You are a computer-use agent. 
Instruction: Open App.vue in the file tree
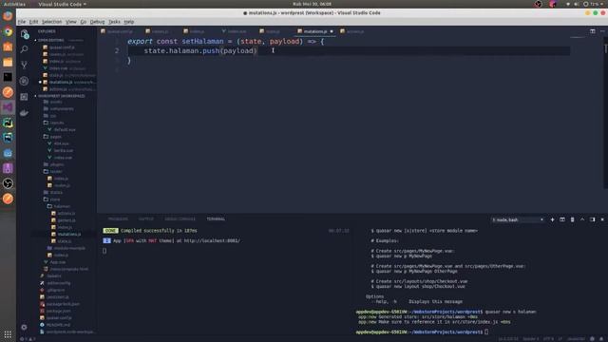coord(58,262)
